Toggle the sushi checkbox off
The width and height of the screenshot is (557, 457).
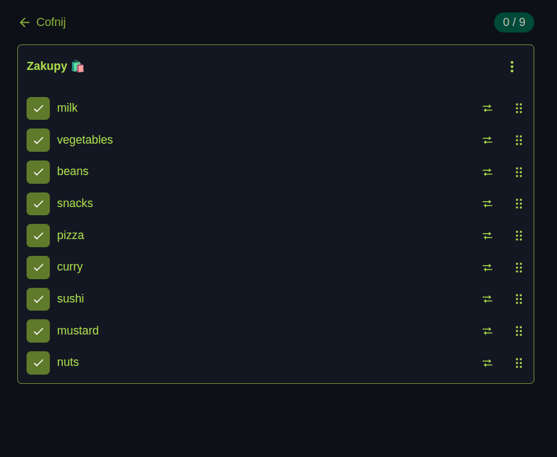38,299
